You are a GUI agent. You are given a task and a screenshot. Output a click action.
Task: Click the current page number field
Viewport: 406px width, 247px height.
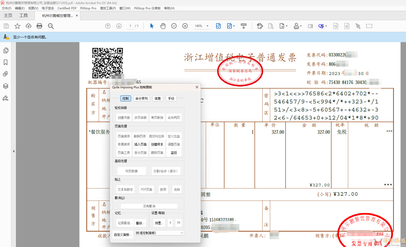[130, 26]
